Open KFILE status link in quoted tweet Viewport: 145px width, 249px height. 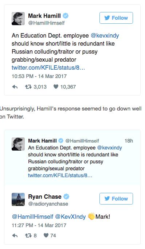pos(60,175)
